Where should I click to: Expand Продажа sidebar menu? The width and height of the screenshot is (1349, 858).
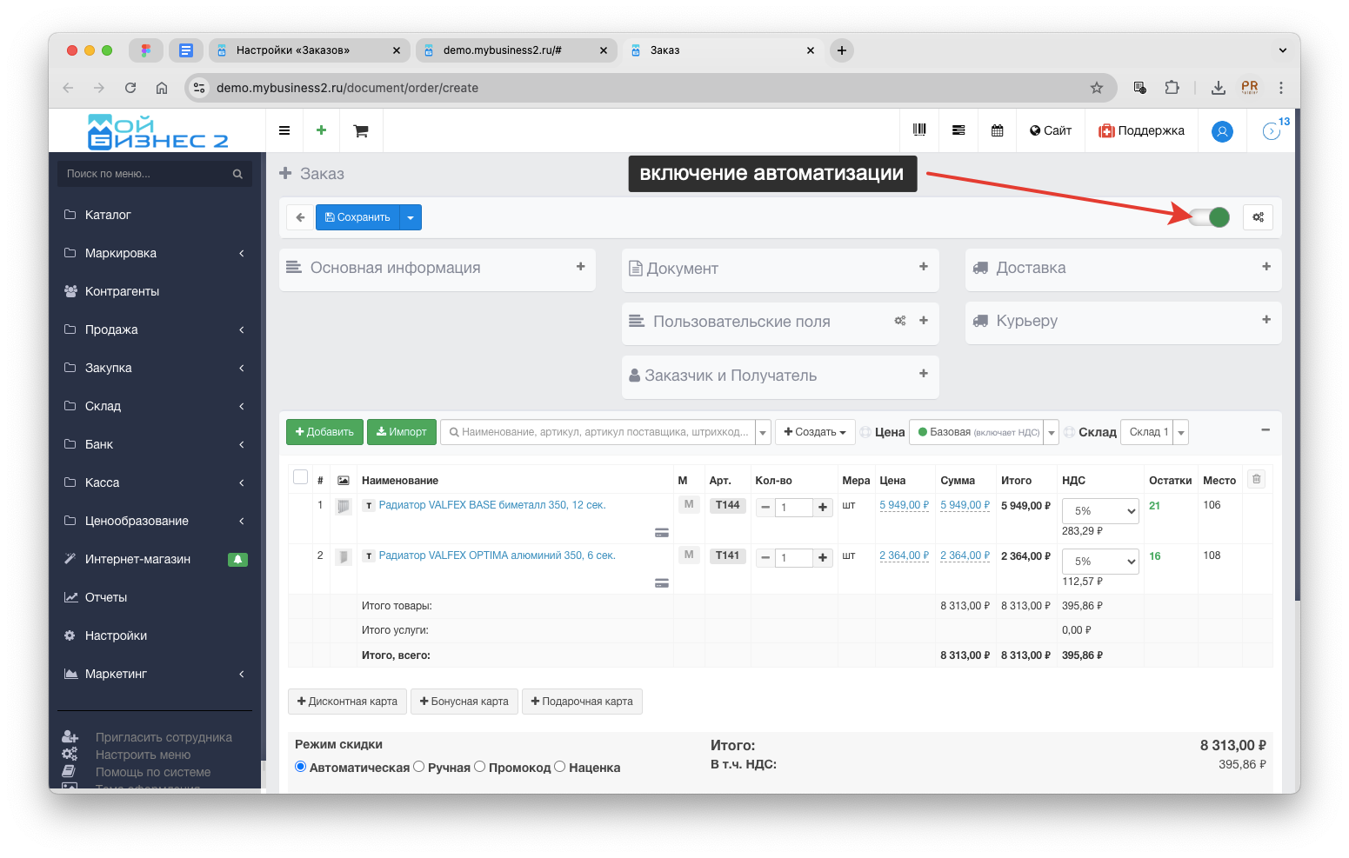pyautogui.click(x=155, y=329)
